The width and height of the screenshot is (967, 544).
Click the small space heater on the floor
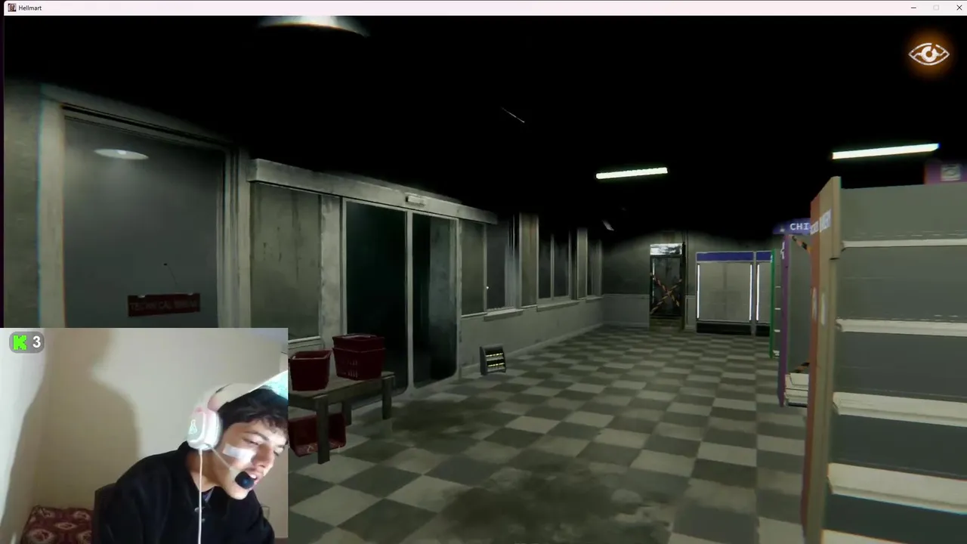pos(493,360)
